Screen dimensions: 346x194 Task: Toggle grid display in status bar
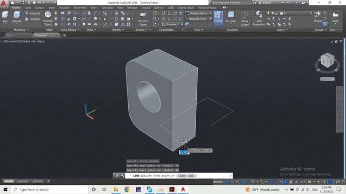click(227, 182)
